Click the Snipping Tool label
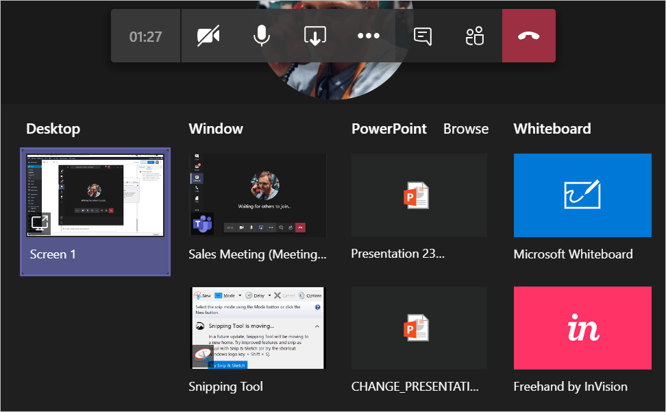Viewport: 666px width, 412px height. (x=225, y=387)
